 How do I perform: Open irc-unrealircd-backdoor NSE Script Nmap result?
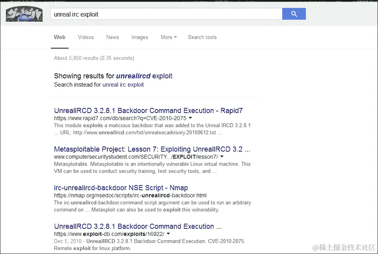coord(121,188)
